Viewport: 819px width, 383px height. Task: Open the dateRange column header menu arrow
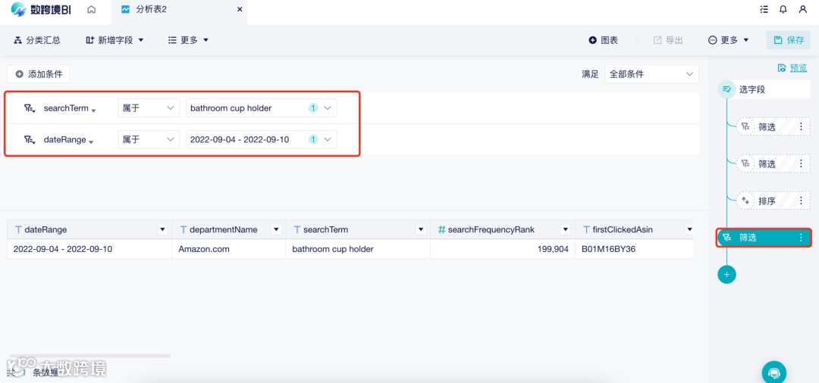coord(162,229)
